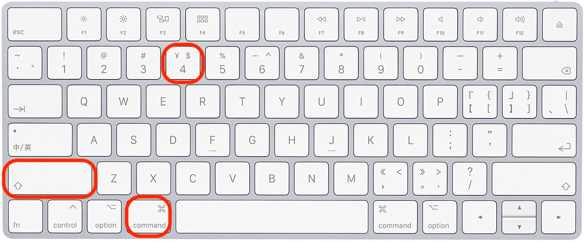The height and width of the screenshot is (242, 584).
Task: Click the F1 brightness down key
Action: 84,24
